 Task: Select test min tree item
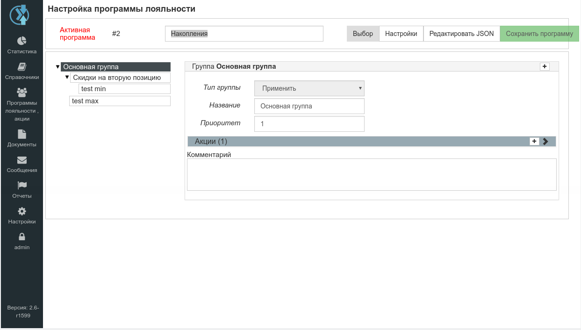point(124,89)
